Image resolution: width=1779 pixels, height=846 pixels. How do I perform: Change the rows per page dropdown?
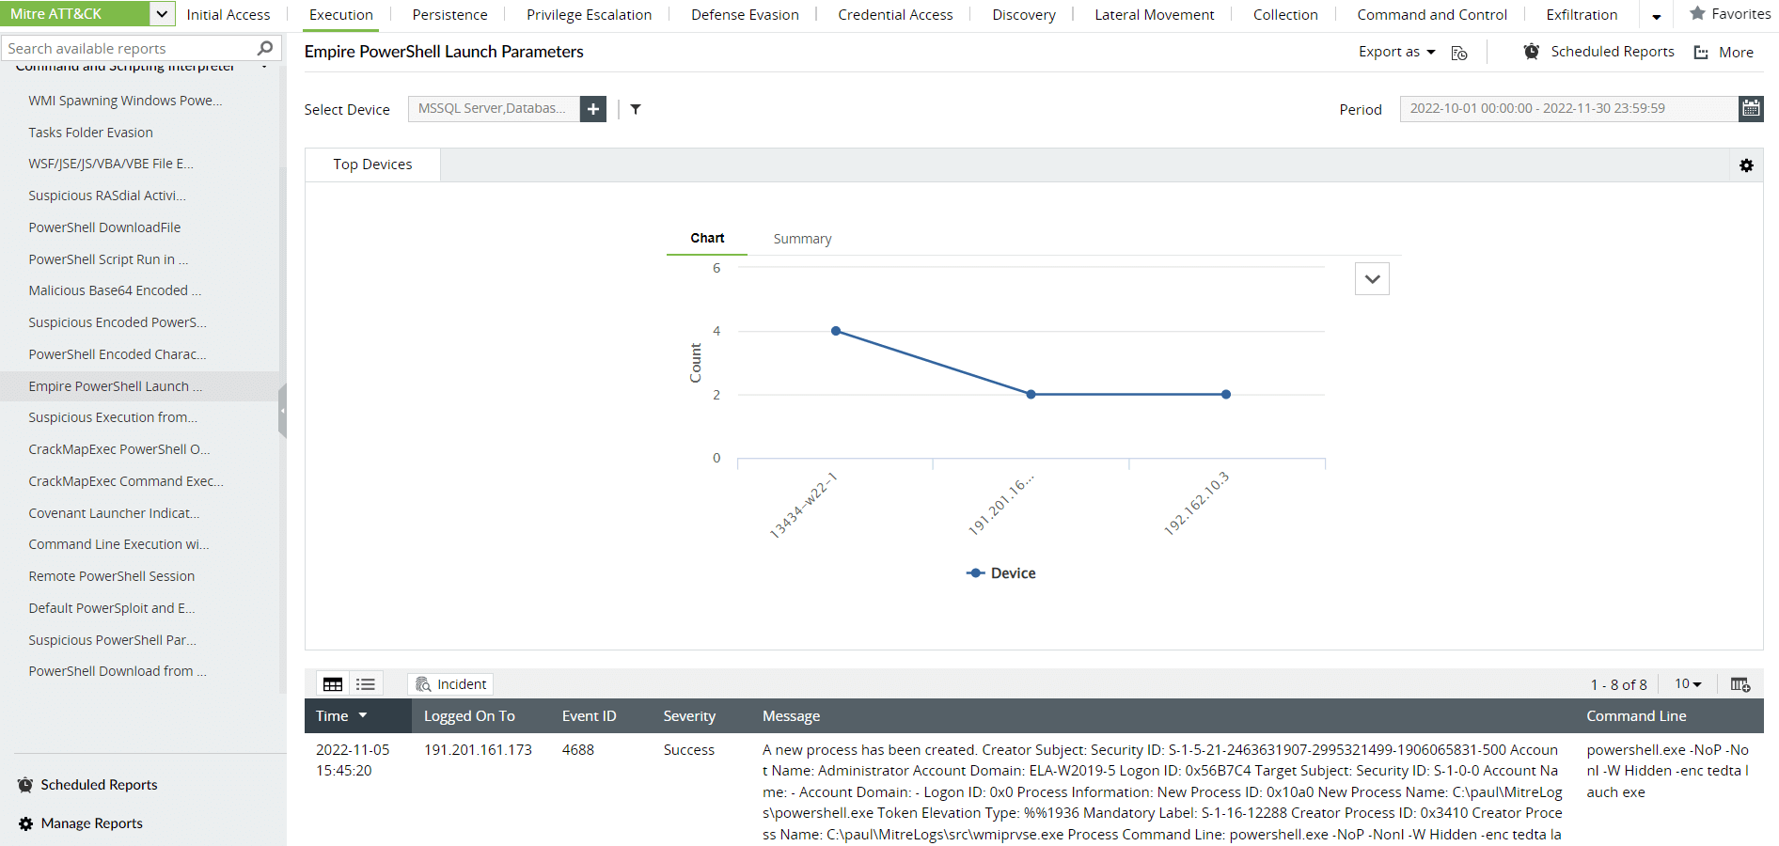1688,684
